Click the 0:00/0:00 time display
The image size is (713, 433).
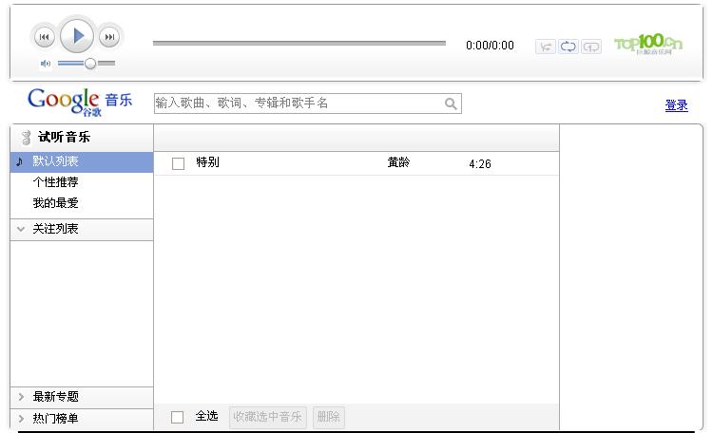[x=490, y=46]
